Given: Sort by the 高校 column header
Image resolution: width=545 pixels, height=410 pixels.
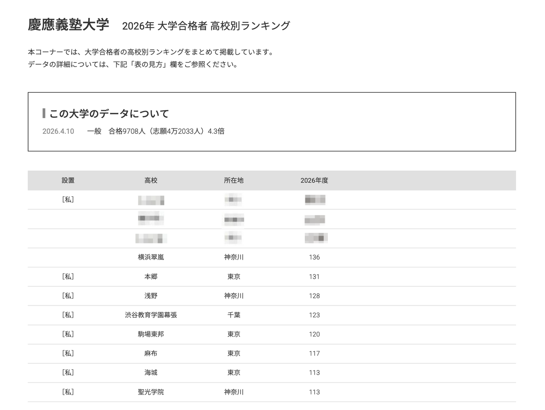Looking at the screenshot, I should point(150,180).
